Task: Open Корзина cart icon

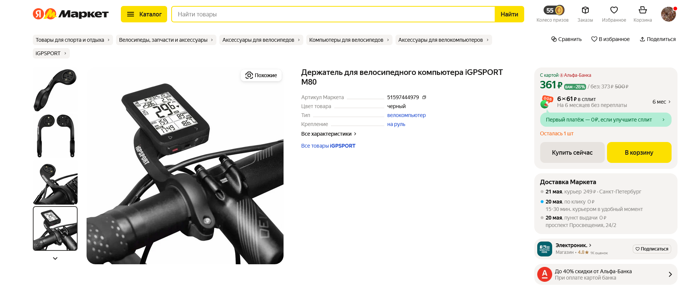Action: point(643,10)
